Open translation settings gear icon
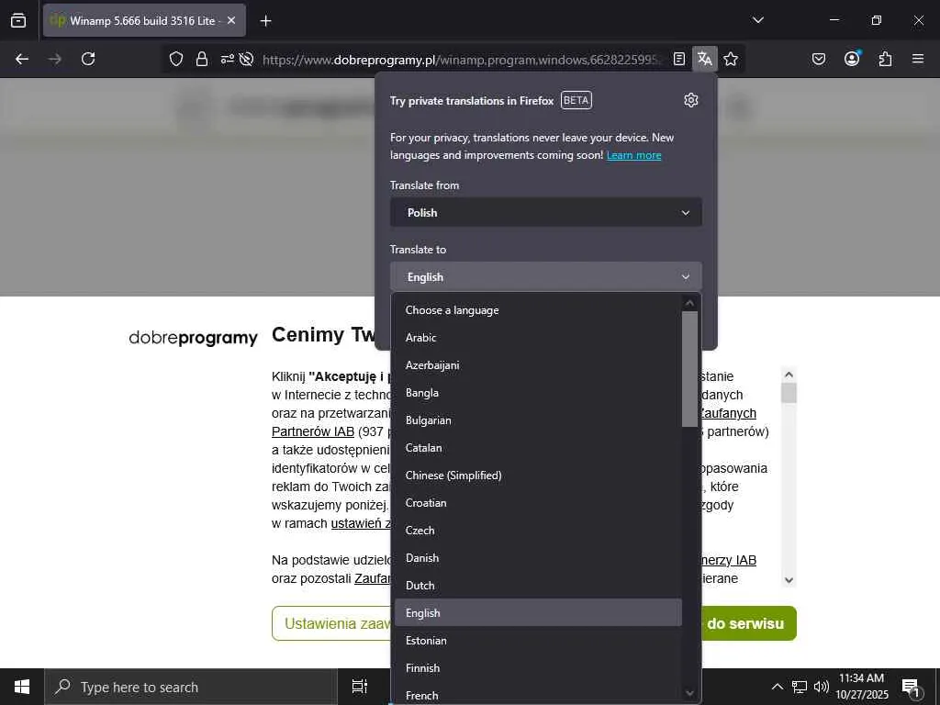This screenshot has width=940, height=705. (x=691, y=100)
